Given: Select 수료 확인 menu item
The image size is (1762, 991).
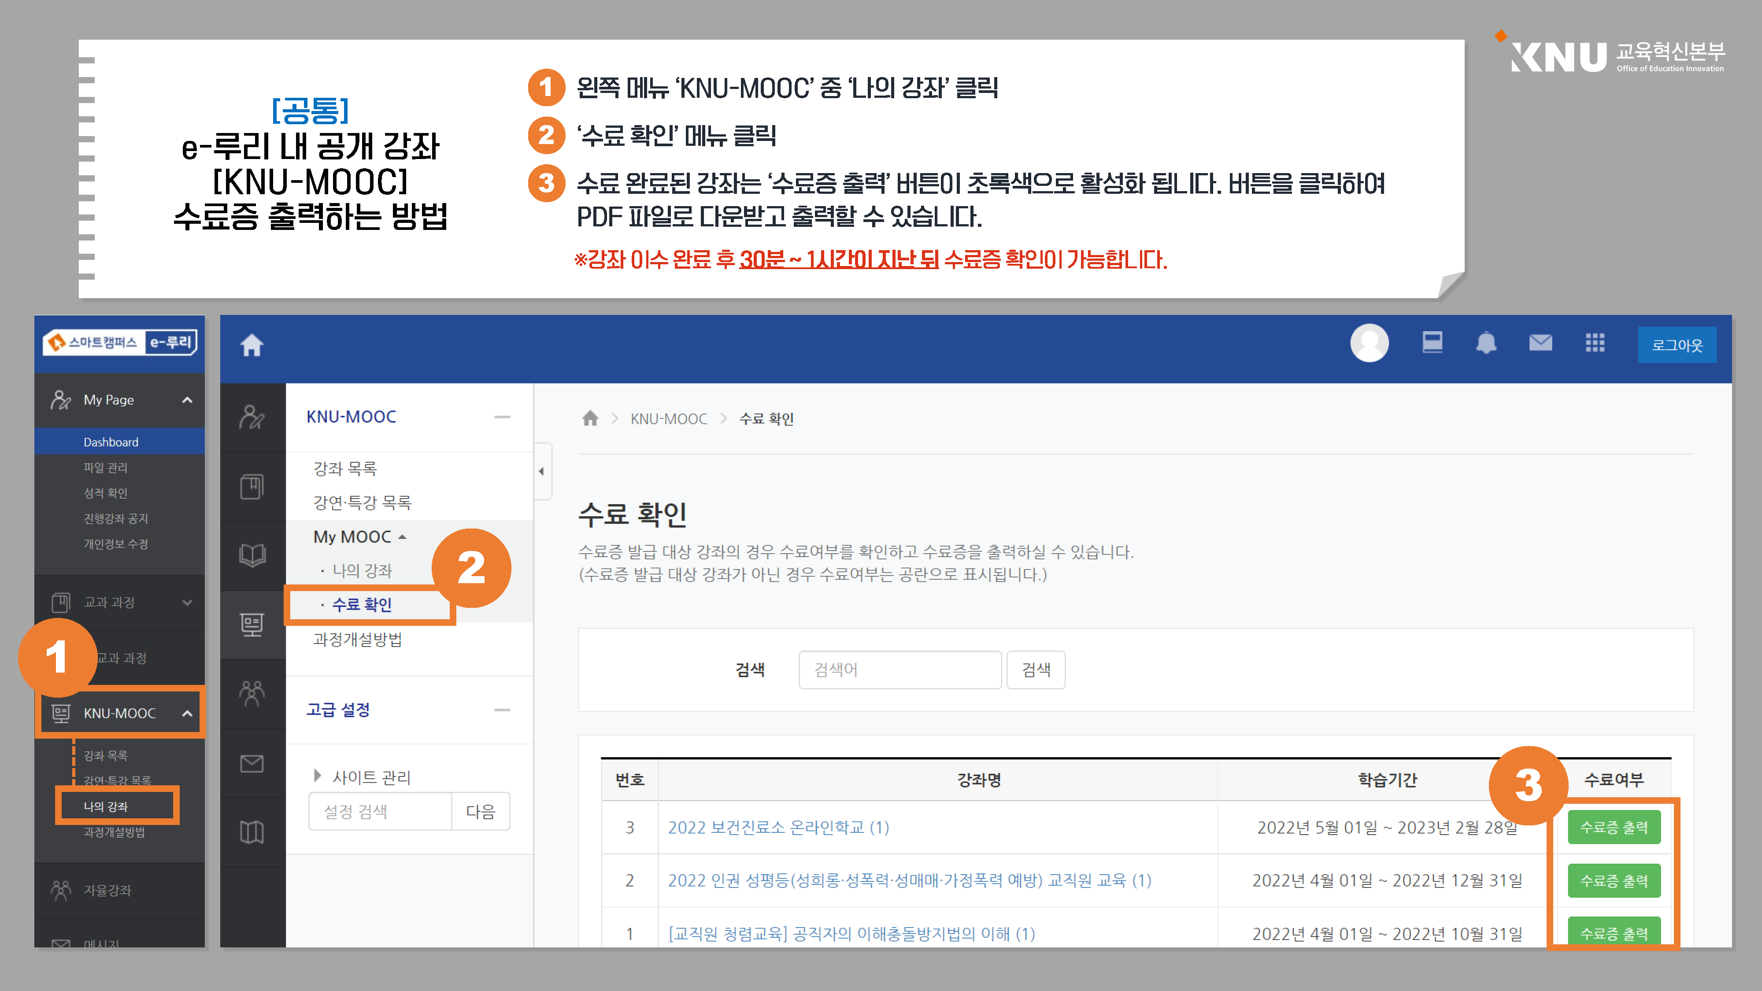Looking at the screenshot, I should click(362, 605).
